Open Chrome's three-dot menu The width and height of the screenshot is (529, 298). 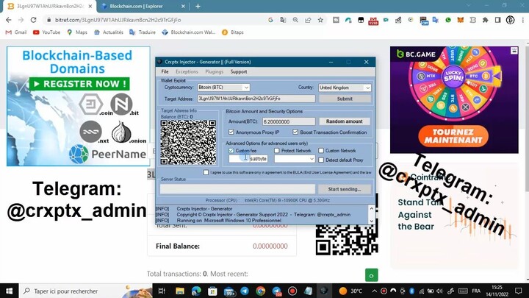click(x=522, y=20)
